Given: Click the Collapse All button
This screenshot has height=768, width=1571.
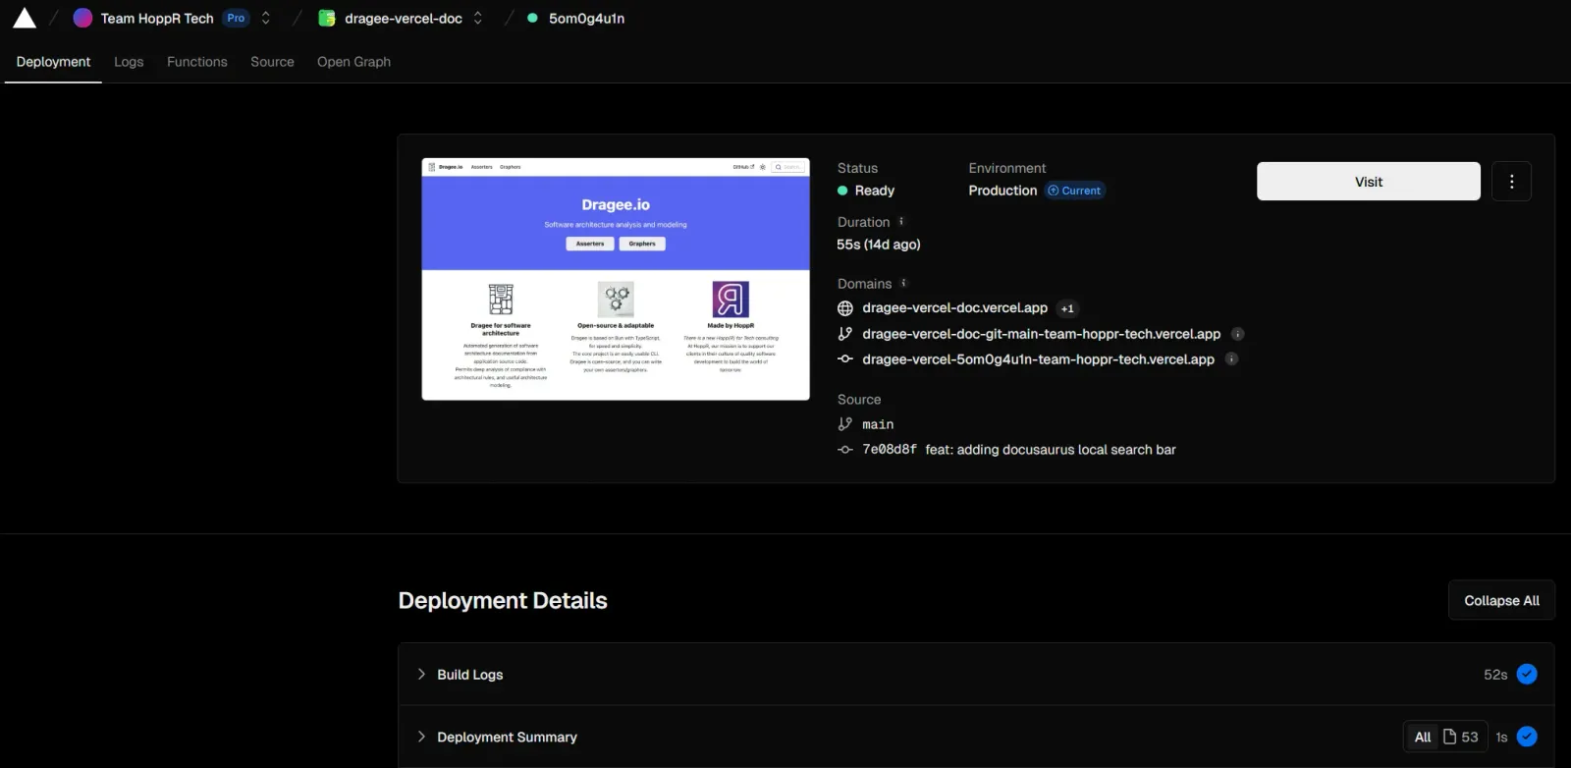Looking at the screenshot, I should coord(1501,601).
